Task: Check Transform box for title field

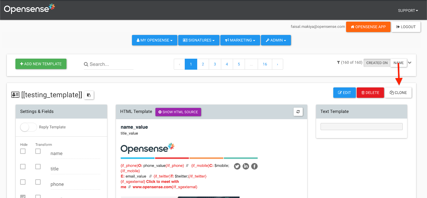Action: click(38, 167)
